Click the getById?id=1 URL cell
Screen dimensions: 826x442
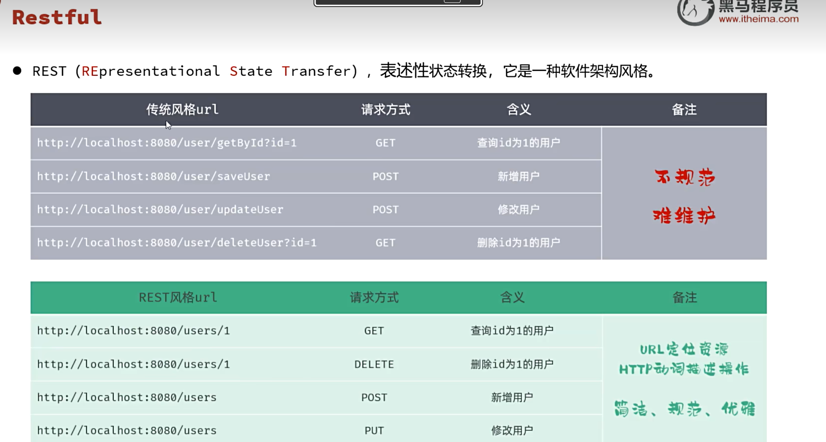(x=167, y=143)
